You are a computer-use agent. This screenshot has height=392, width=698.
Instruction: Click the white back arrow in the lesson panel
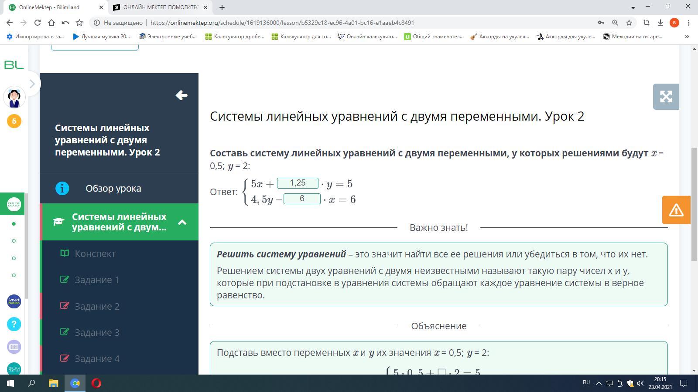click(x=181, y=95)
